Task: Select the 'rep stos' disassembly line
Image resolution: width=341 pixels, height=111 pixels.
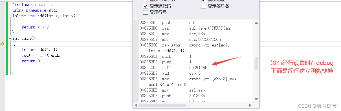Action: click(x=185, y=45)
